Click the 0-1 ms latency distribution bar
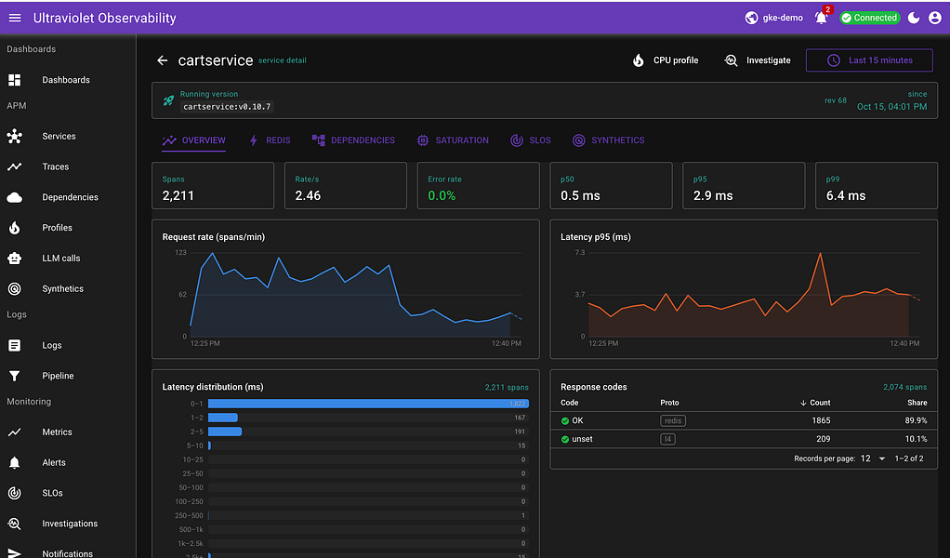 point(368,404)
